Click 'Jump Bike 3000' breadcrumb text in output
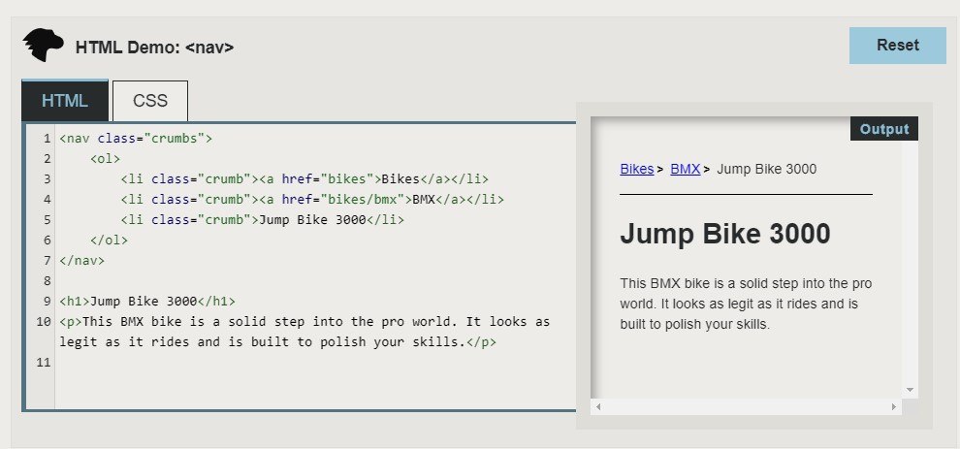 point(766,169)
